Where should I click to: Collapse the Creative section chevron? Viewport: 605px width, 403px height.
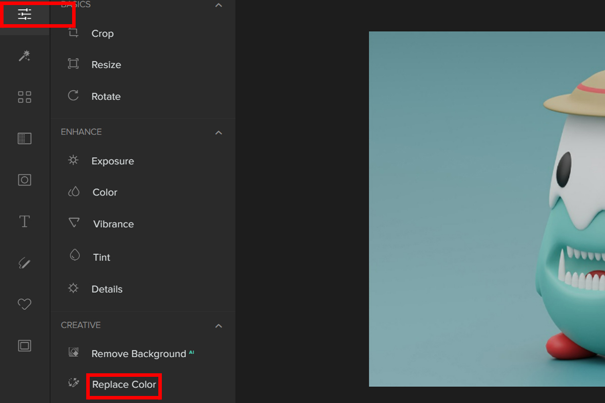218,326
